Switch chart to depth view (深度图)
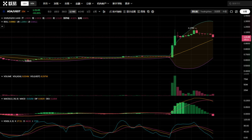The width and height of the screenshot is (252, 140). coord(217,12)
